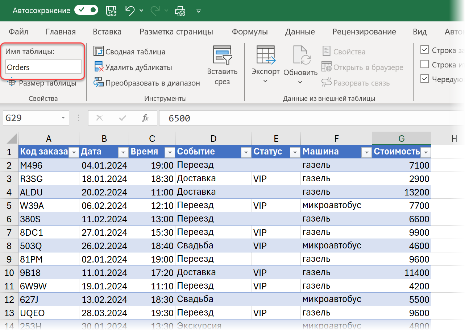Click the Сводная таблица button
The width and height of the screenshot is (465, 330).
[129, 51]
